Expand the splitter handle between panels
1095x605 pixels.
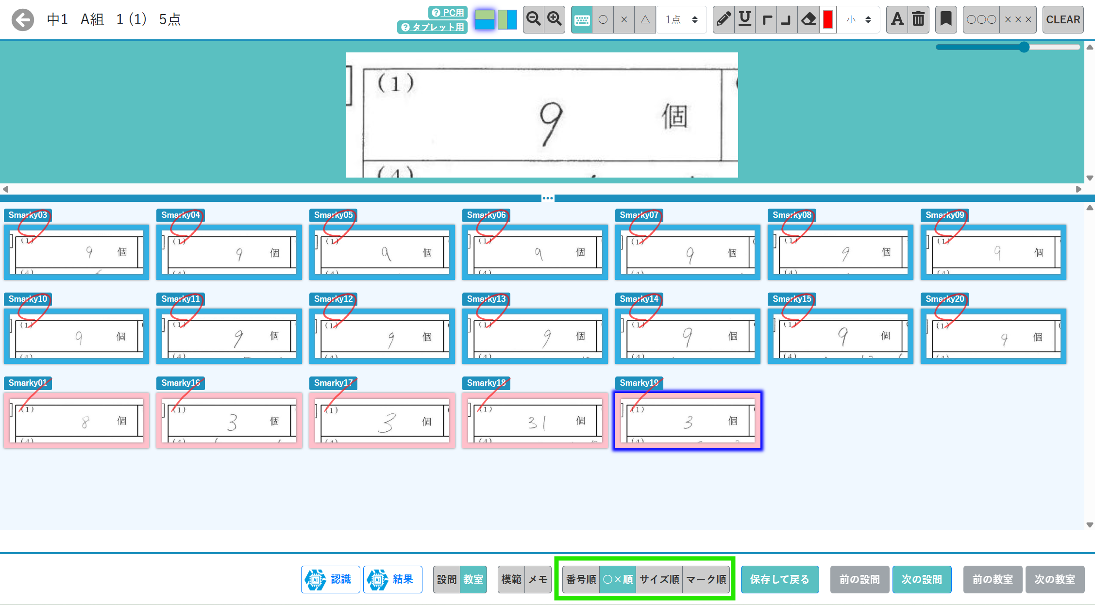tap(547, 198)
